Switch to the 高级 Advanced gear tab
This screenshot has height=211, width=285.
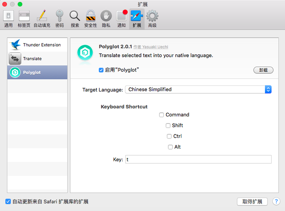click(x=152, y=19)
